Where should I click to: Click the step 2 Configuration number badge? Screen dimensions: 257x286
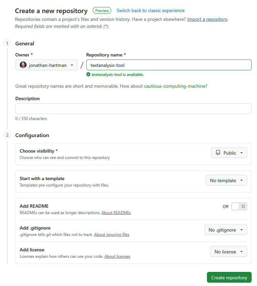(x=7, y=135)
